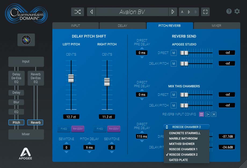Increase Apogee Studio direct pre delay
The width and height of the screenshot is (247, 168).
point(142,48)
